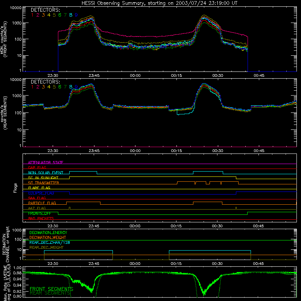This screenshot has height=301, width=301.
Task: Select red detector 1 in rear segments legend
Action: pos(32,87)
